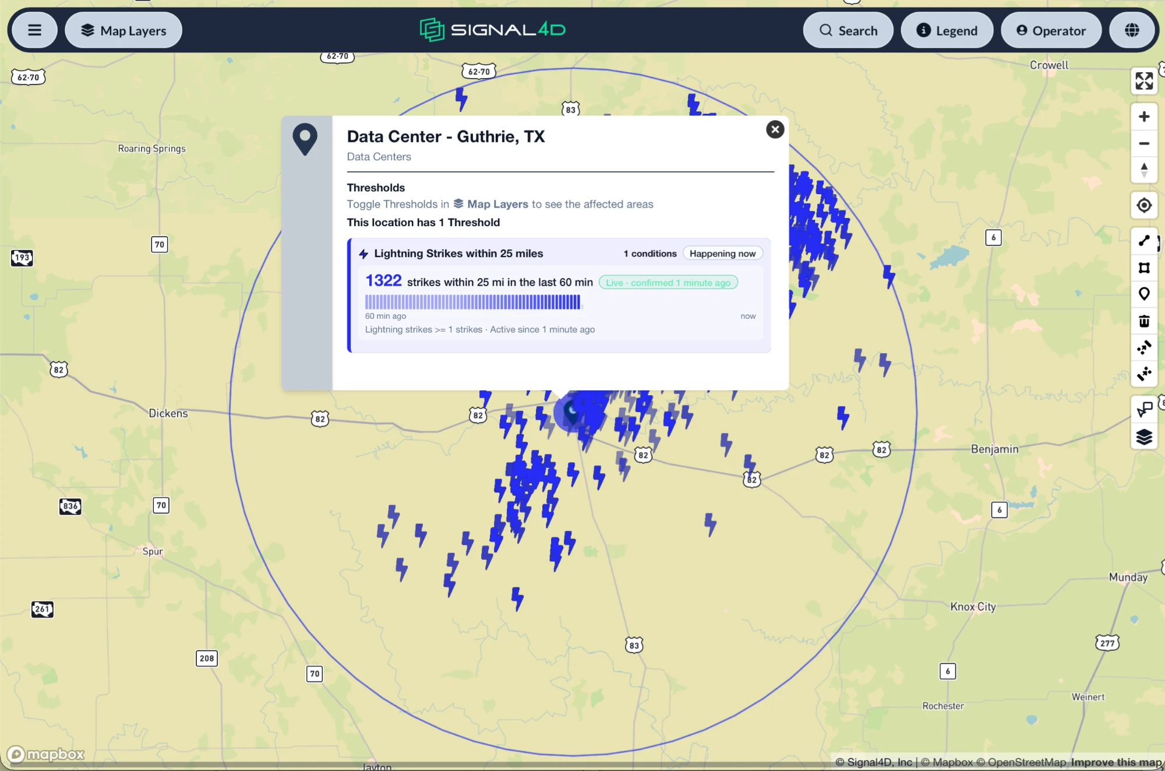
Task: Zoom out of the map
Action: coord(1144,143)
